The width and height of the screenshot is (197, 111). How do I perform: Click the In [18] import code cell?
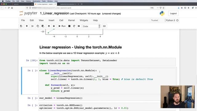[107, 62]
